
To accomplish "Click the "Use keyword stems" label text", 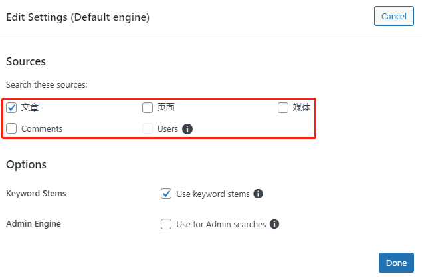I will pyautogui.click(x=213, y=194).
